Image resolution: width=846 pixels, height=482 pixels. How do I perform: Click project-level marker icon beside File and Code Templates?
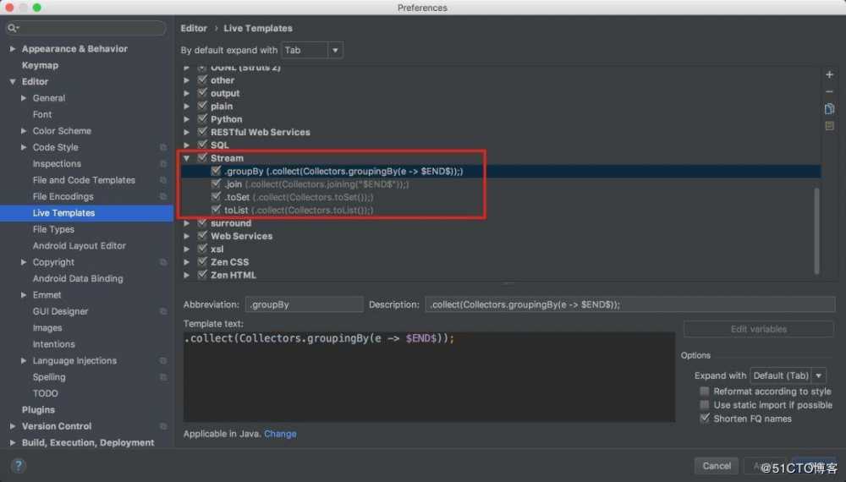tap(163, 180)
